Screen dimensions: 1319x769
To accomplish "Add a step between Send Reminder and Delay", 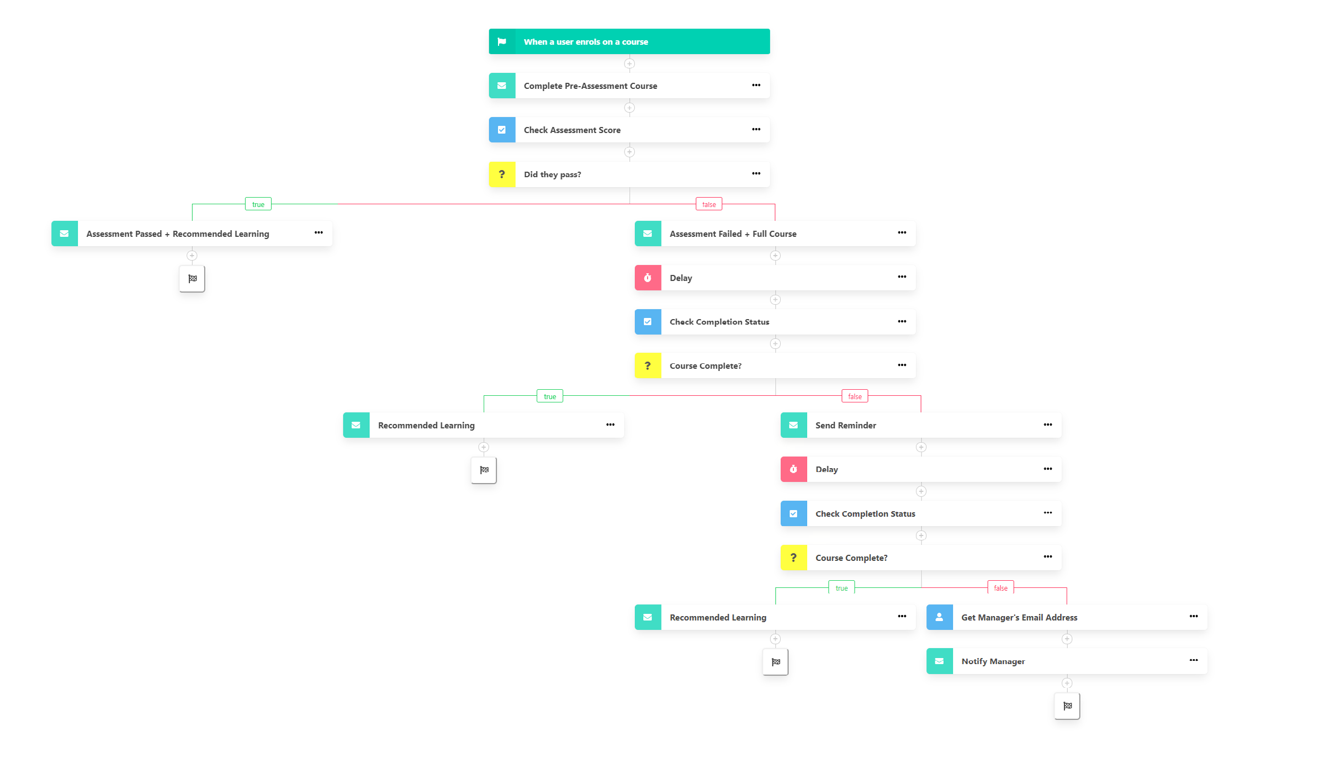I will click(x=921, y=447).
